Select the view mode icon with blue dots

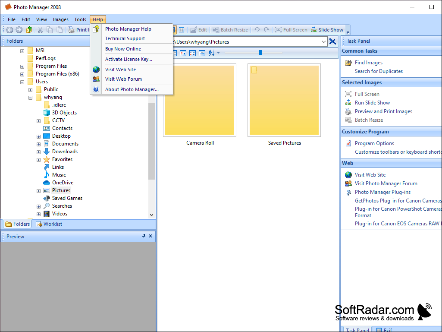pos(192,53)
